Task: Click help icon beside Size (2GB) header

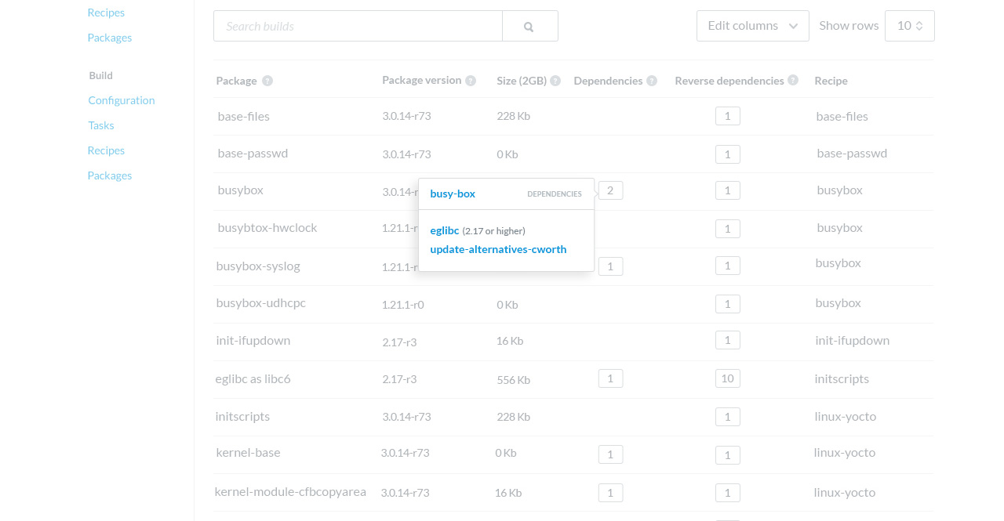Action: [x=555, y=81]
